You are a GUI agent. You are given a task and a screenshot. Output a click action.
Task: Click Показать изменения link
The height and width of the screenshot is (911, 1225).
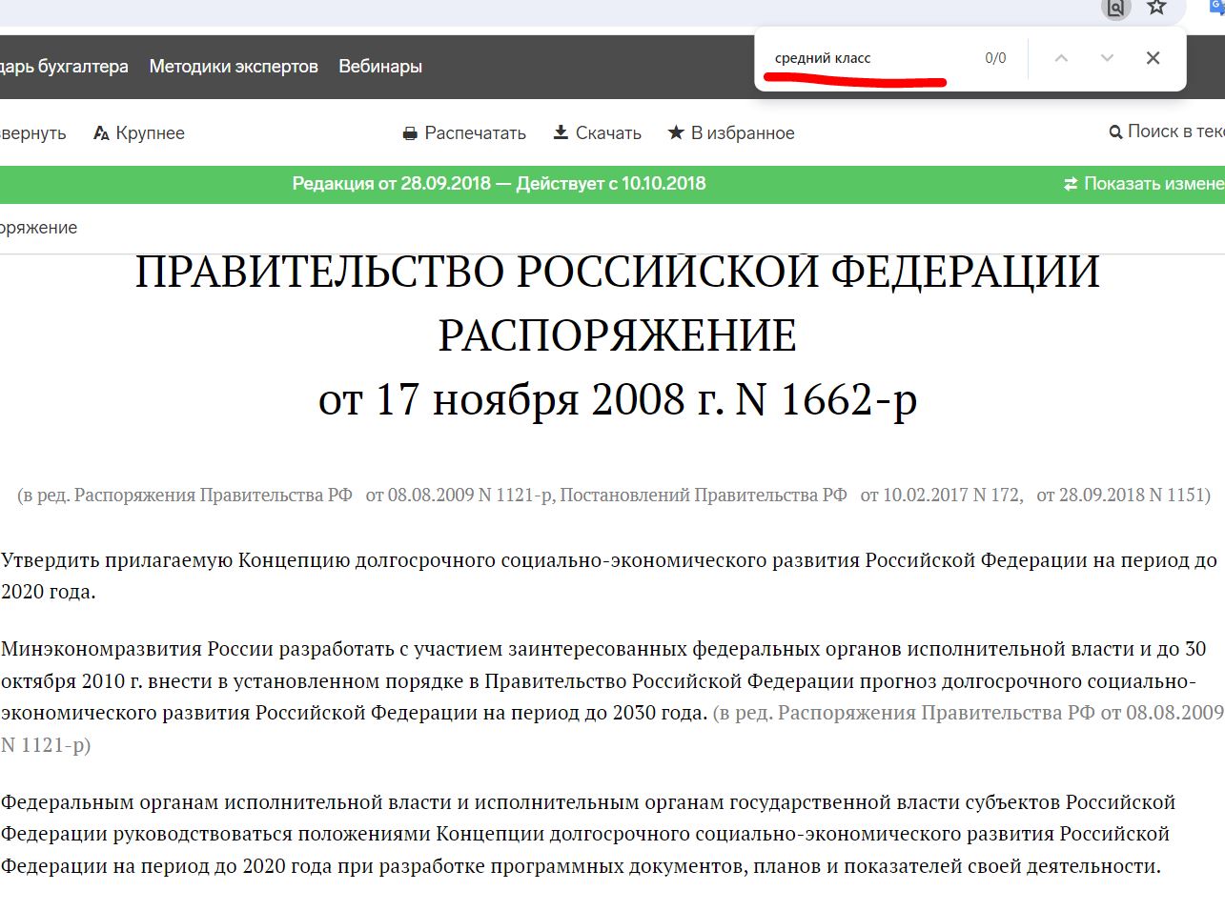[x=1144, y=184]
